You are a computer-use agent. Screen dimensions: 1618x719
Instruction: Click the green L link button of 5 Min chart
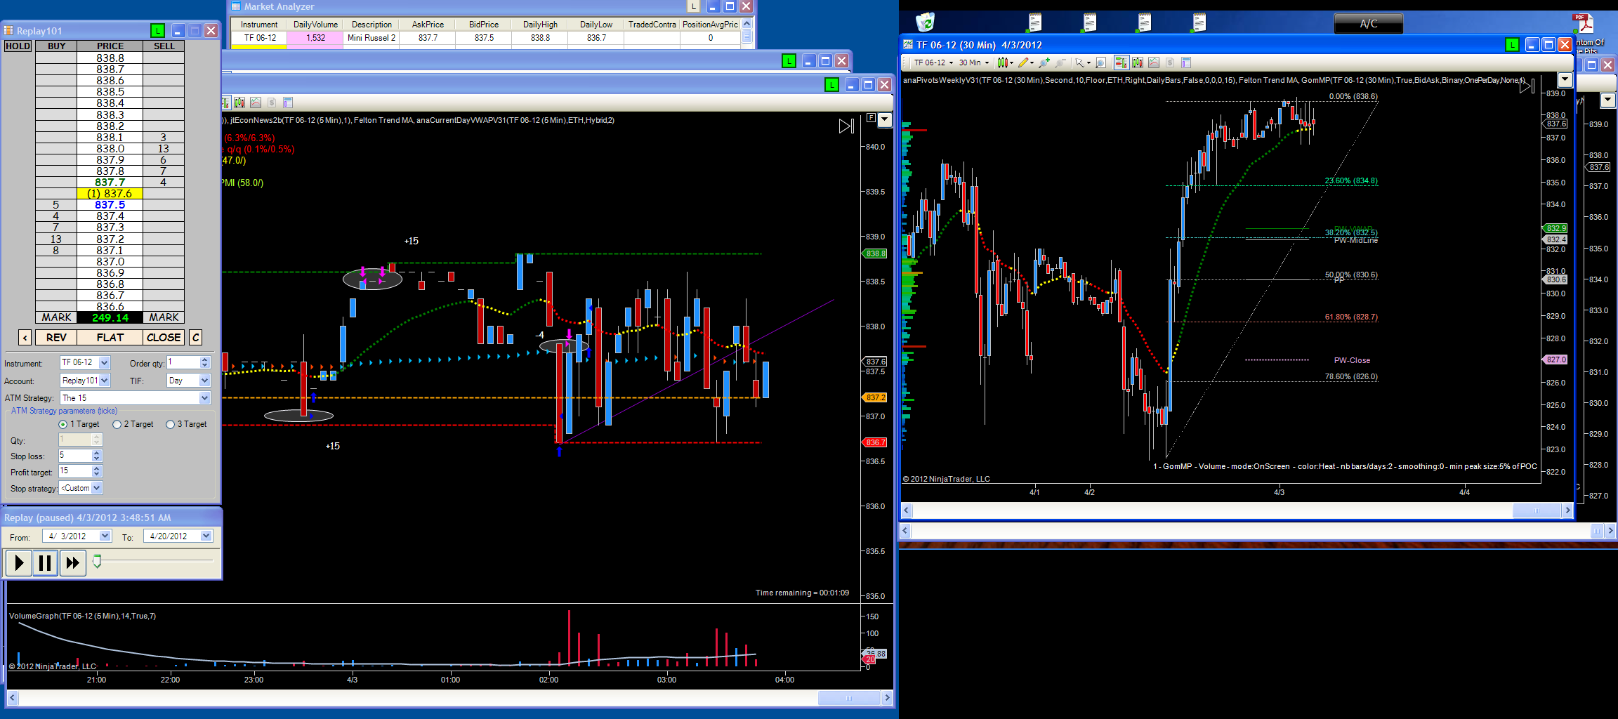[831, 85]
